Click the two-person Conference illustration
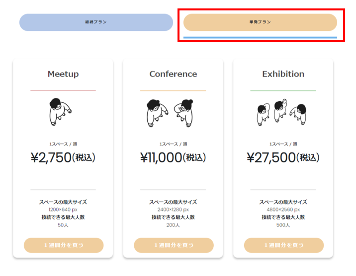The height and width of the screenshot is (276, 356). [x=170, y=113]
